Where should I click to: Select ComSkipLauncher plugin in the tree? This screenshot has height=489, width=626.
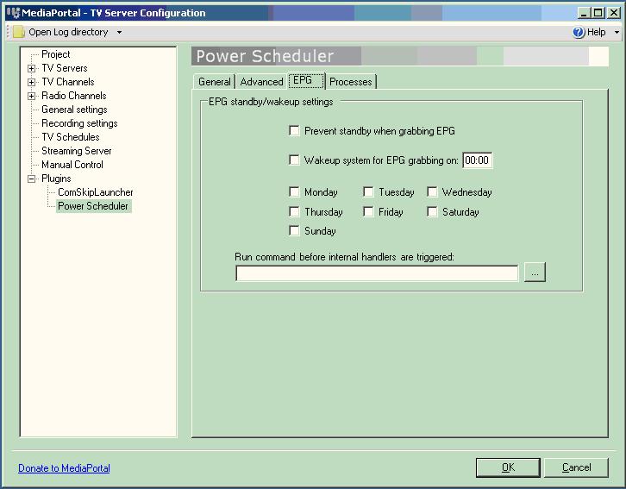pyautogui.click(x=96, y=192)
